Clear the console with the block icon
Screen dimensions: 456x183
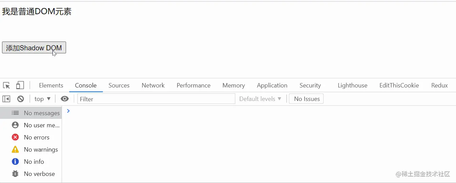pyautogui.click(x=21, y=99)
